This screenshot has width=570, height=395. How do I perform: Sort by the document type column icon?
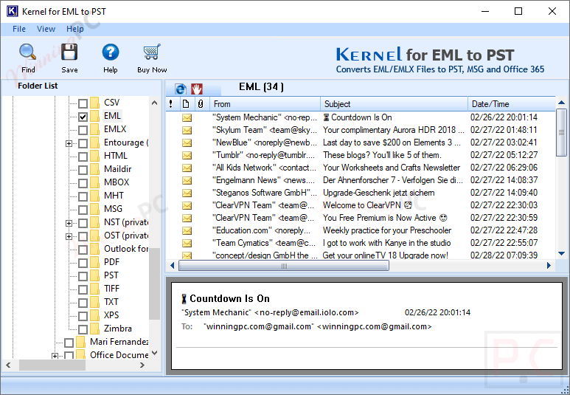[186, 104]
